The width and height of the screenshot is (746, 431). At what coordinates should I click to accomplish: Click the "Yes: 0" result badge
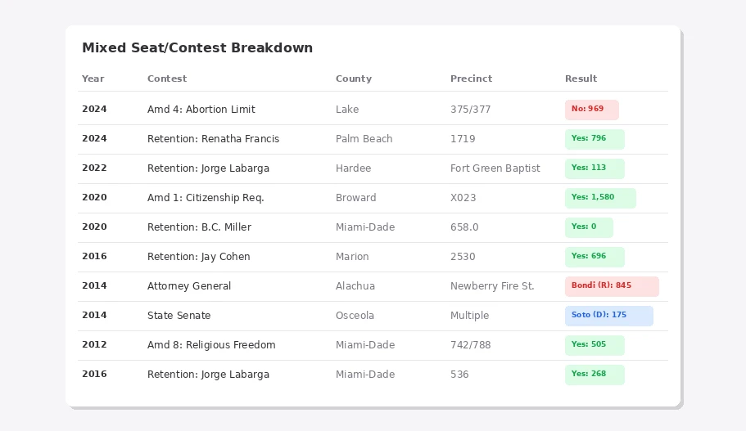(x=589, y=227)
